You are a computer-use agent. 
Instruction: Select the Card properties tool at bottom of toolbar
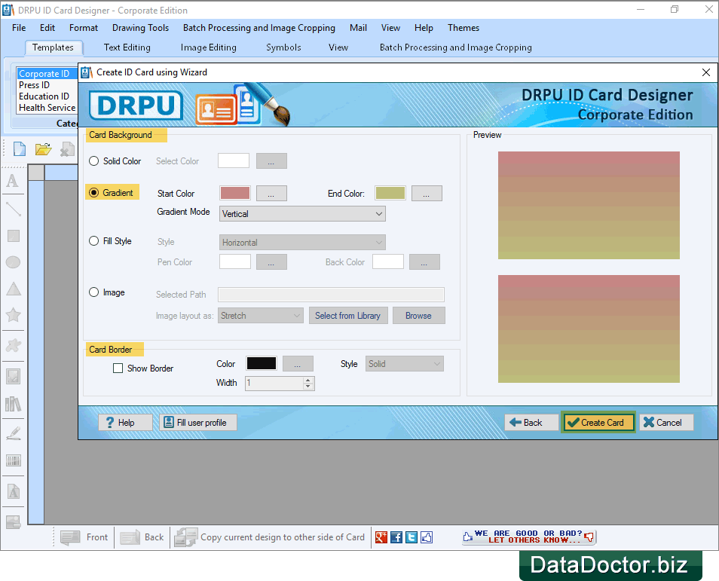(x=14, y=521)
